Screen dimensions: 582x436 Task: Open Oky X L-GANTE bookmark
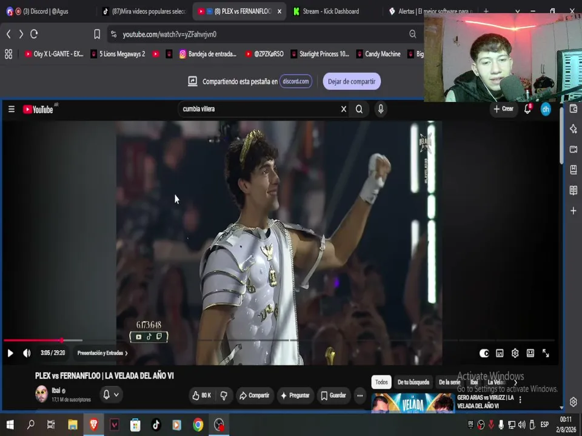(54, 54)
